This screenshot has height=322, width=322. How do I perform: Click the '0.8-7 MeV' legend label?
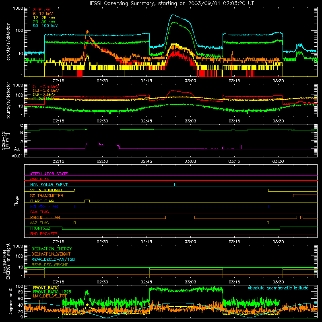tap(44, 95)
